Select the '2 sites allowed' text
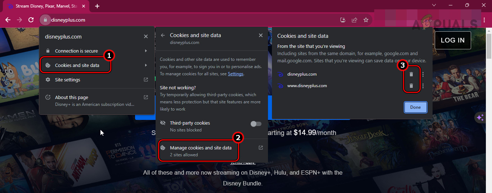This screenshot has width=492, height=193. (x=184, y=155)
